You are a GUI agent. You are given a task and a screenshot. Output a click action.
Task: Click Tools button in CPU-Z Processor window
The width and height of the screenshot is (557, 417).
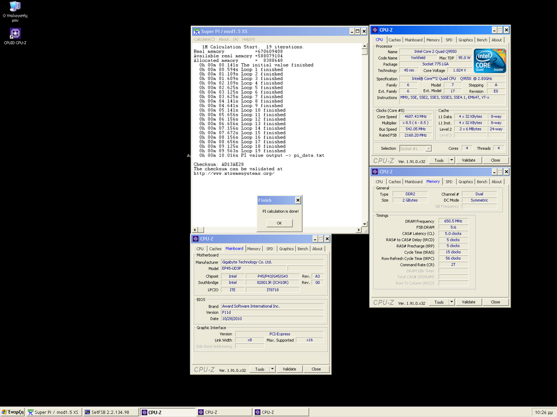[x=439, y=160]
